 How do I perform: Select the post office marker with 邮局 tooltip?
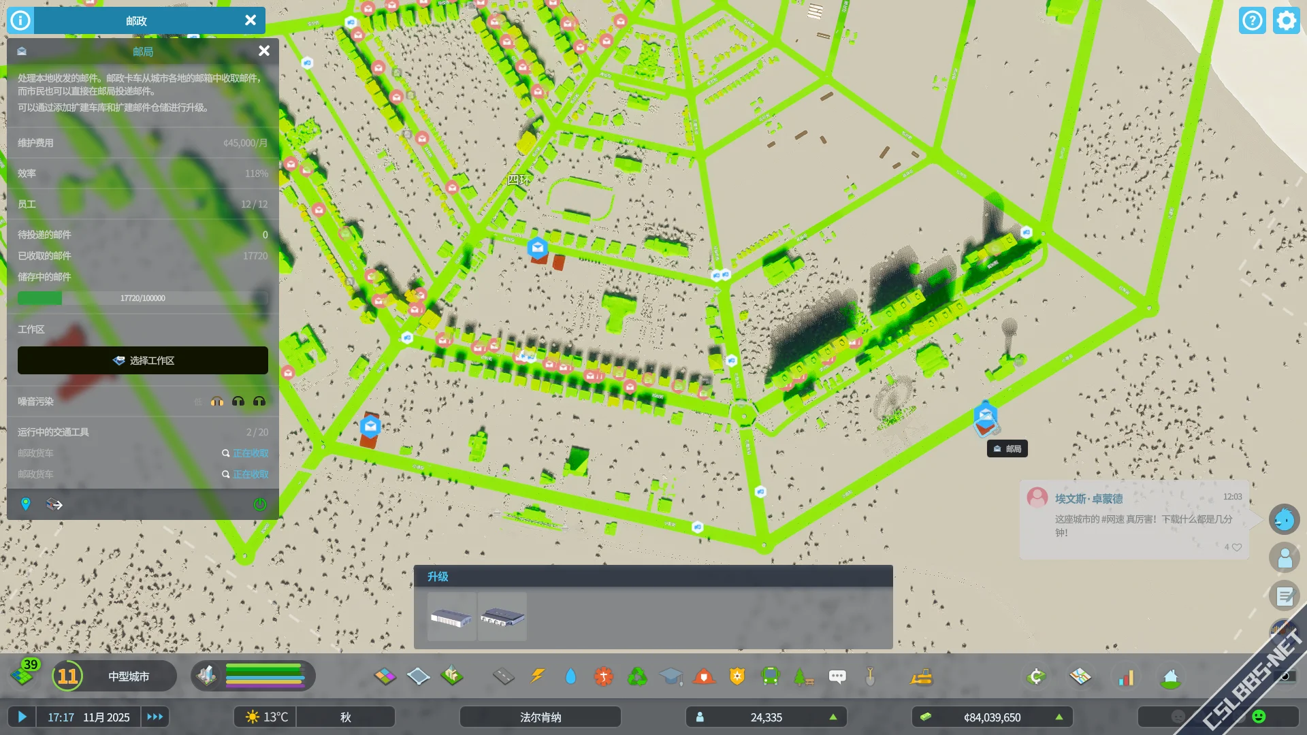(986, 415)
